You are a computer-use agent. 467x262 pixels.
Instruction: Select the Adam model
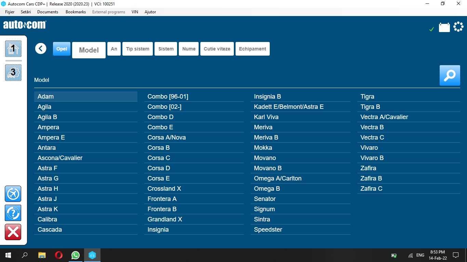(x=86, y=97)
